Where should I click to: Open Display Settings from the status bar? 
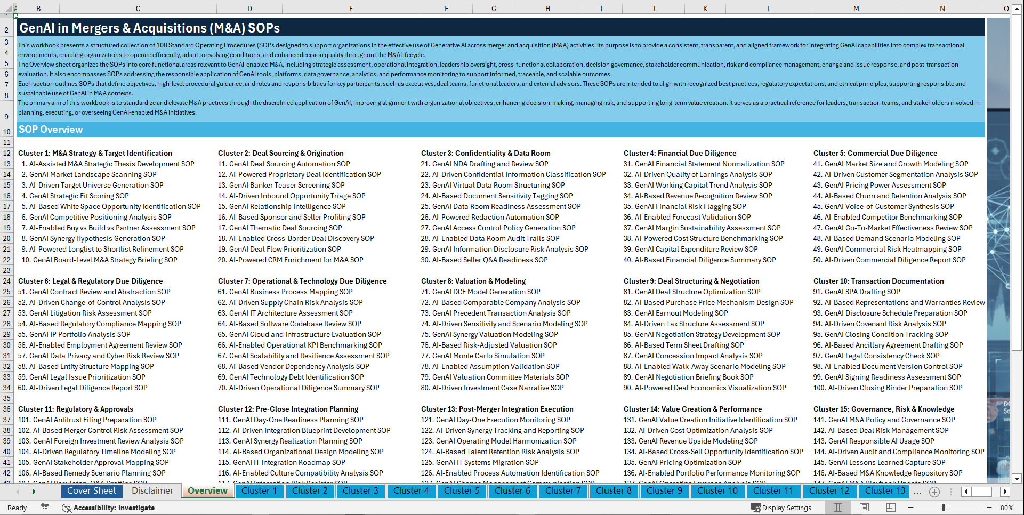(x=781, y=508)
